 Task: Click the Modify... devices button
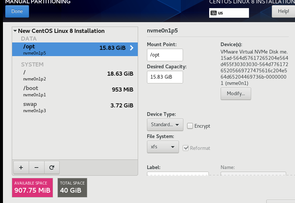click(236, 93)
